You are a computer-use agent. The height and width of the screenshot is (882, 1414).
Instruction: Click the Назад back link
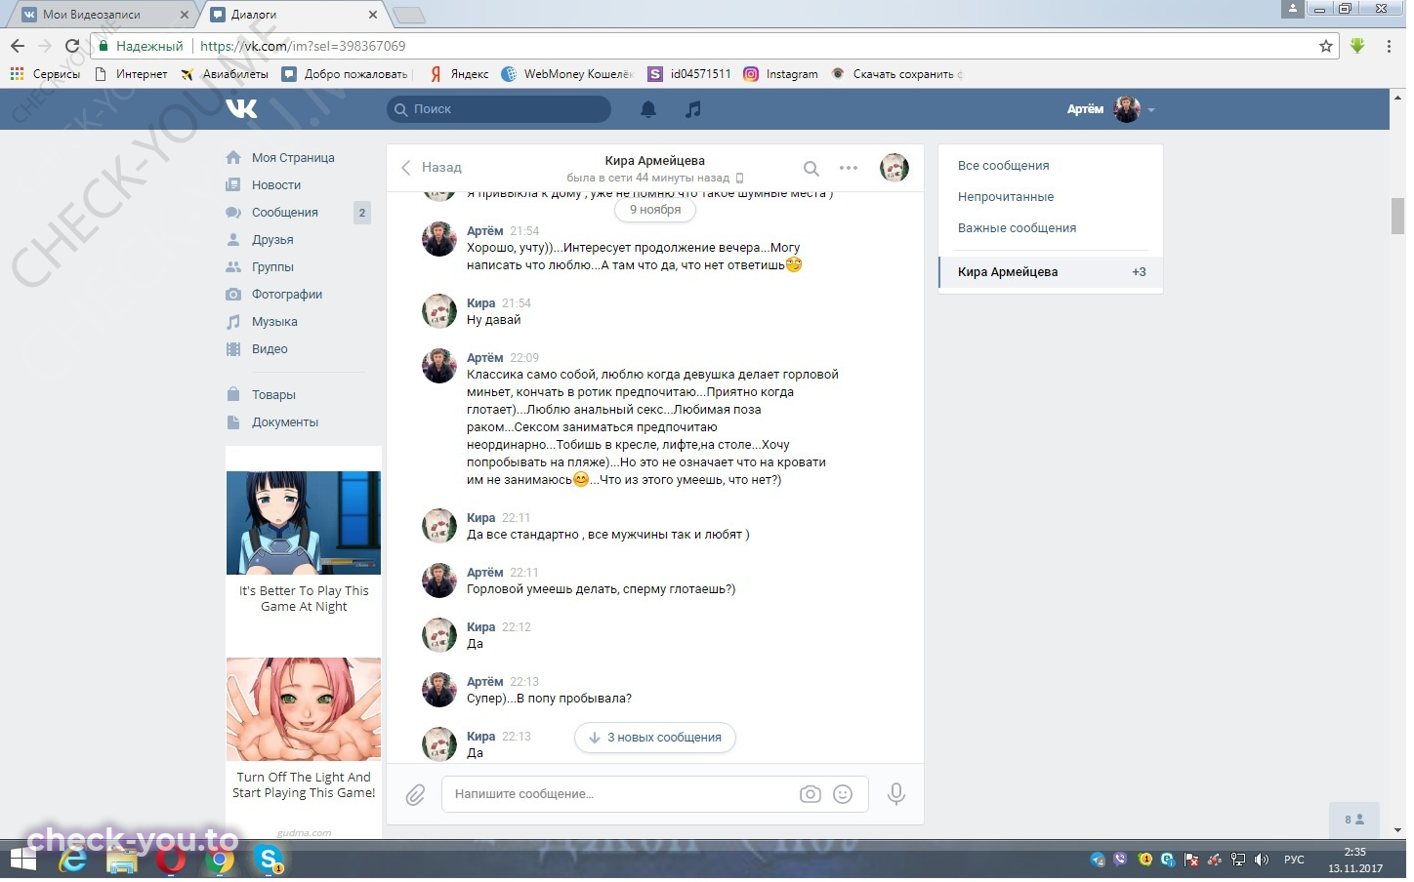432,168
